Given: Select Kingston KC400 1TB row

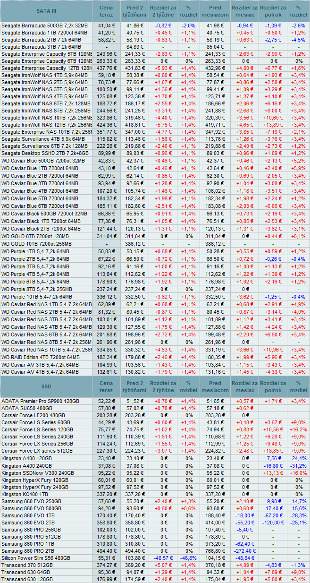Looking at the screenshot, I should point(155,494).
